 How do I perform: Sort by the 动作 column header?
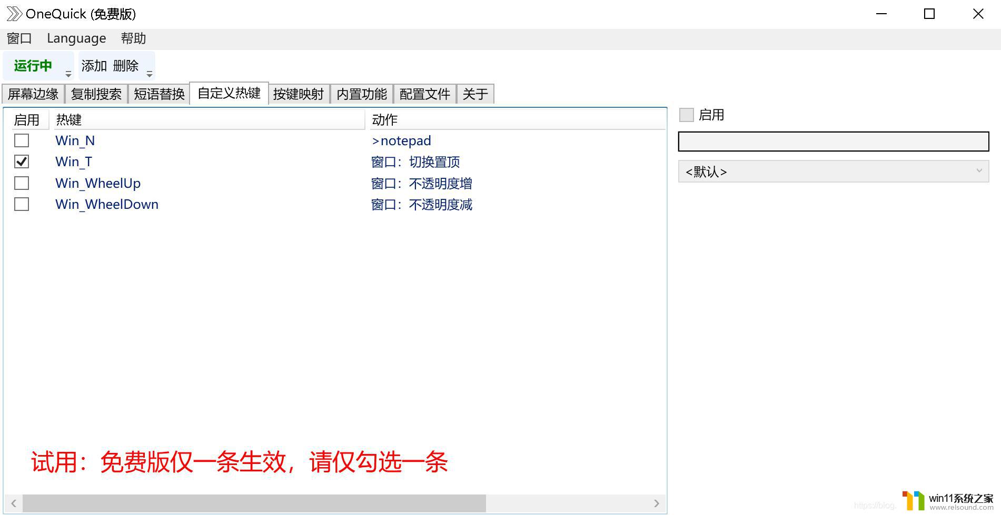point(517,120)
